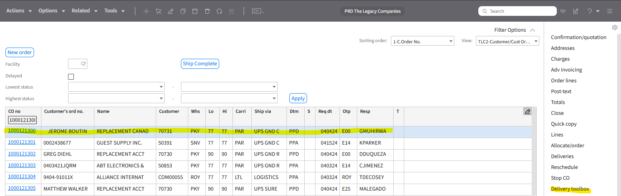Image resolution: width=621 pixels, height=196 pixels.
Task: Click the trash Delete icon in toolbar
Action: coord(207,11)
